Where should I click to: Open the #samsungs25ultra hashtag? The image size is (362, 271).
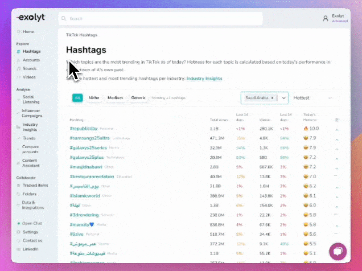pos(89,138)
